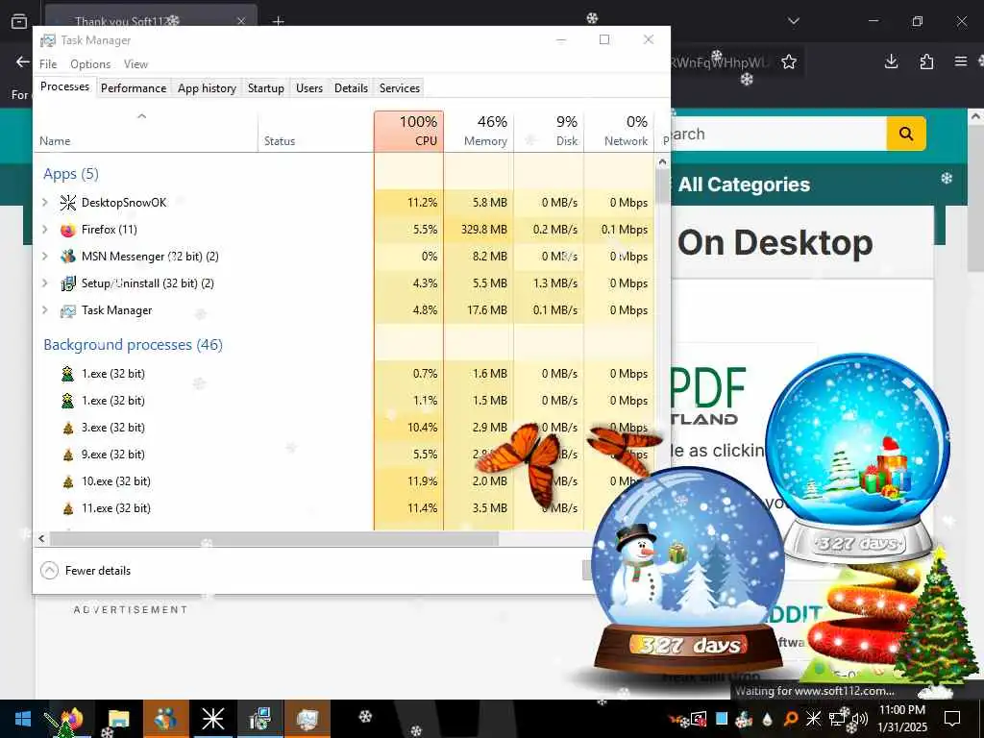Switch to the Services tab
The image size is (984, 738).
[x=399, y=87]
